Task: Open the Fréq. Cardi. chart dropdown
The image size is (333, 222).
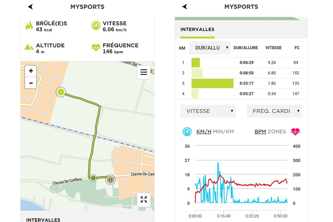Action: point(274,111)
